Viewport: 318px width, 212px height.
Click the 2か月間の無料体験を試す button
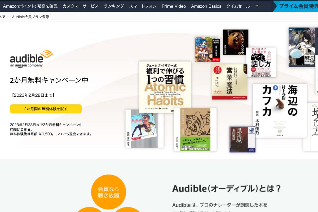point(46,109)
